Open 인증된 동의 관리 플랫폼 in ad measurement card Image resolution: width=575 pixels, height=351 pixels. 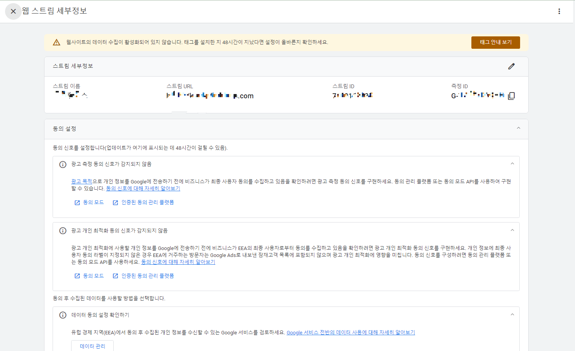pos(143,202)
